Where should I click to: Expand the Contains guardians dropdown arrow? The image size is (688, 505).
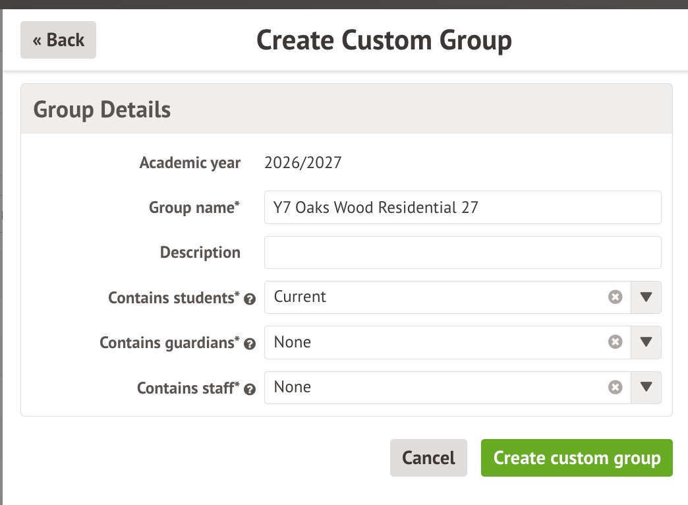646,342
